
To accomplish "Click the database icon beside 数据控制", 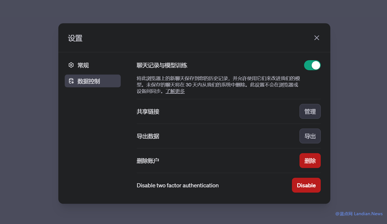I will coord(71,81).
